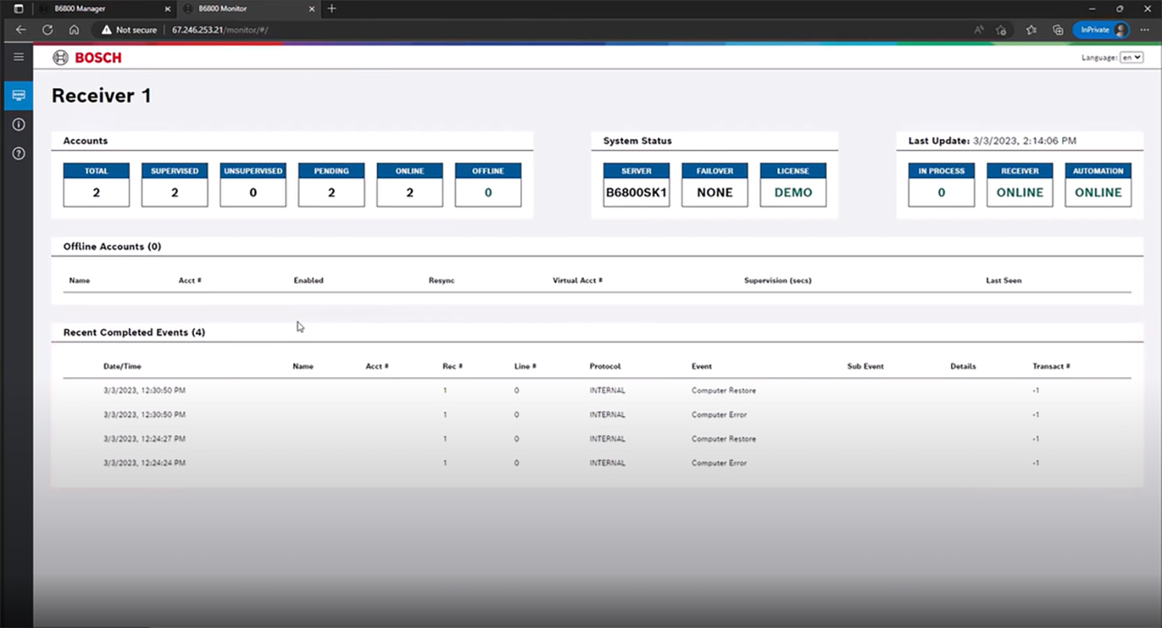Viewport: 1162px width, 628px height.
Task: Open the help icon in the sidebar
Action: [x=18, y=153]
